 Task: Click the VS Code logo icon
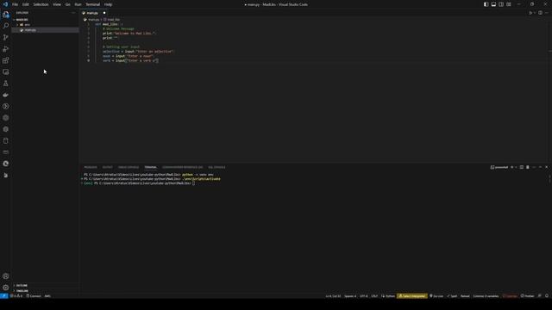(5, 4)
